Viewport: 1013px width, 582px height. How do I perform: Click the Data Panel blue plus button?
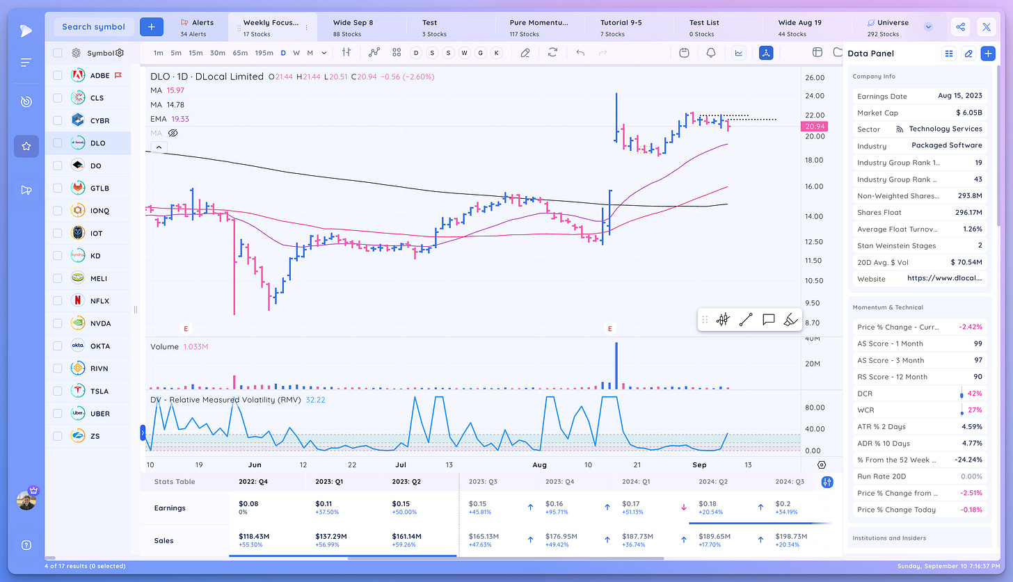(x=988, y=53)
